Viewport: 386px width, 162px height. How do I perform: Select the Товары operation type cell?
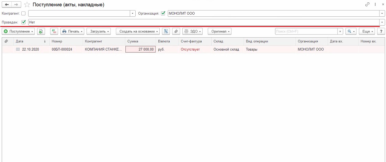point(270,49)
